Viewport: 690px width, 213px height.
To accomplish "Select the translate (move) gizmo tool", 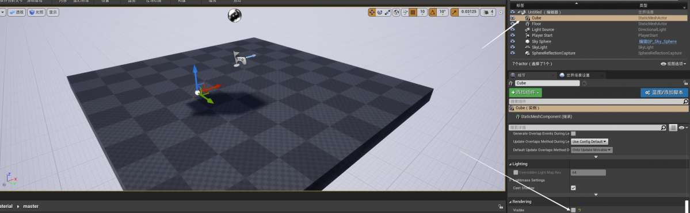I will pyautogui.click(x=372, y=12).
